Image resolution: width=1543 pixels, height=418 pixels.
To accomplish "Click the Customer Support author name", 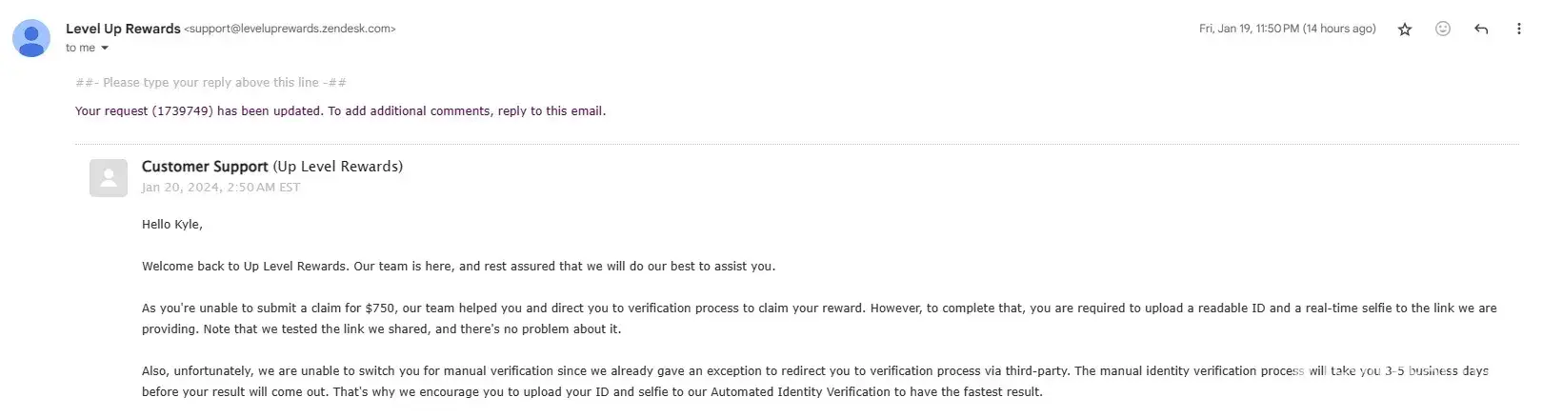I will [205, 167].
